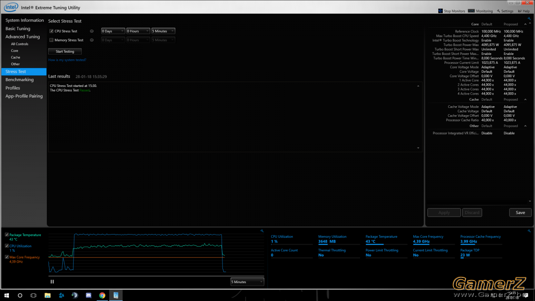Open CPU stress test Hours dropdown
The height and width of the screenshot is (301, 535).
tap(138, 31)
